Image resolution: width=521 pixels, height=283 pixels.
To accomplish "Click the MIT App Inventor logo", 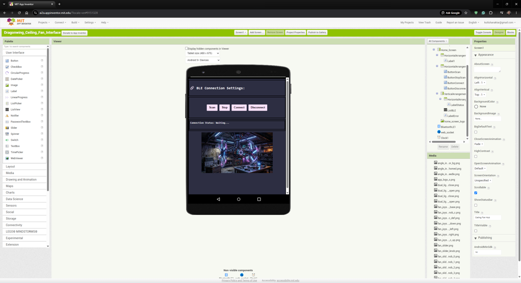I will pyautogui.click(x=19, y=22).
